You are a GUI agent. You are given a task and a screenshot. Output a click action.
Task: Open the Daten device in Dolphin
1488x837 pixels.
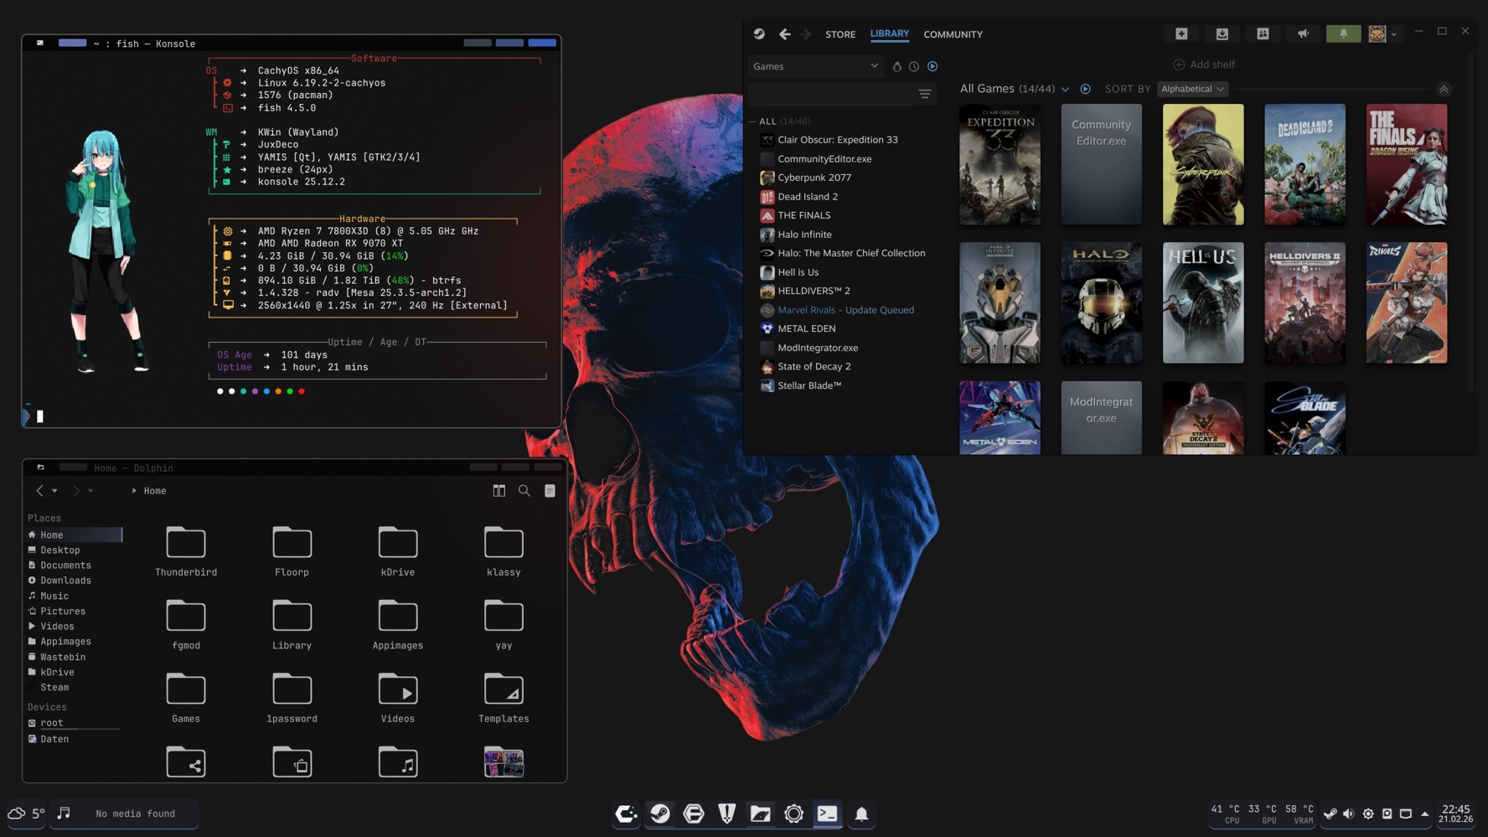point(74,739)
